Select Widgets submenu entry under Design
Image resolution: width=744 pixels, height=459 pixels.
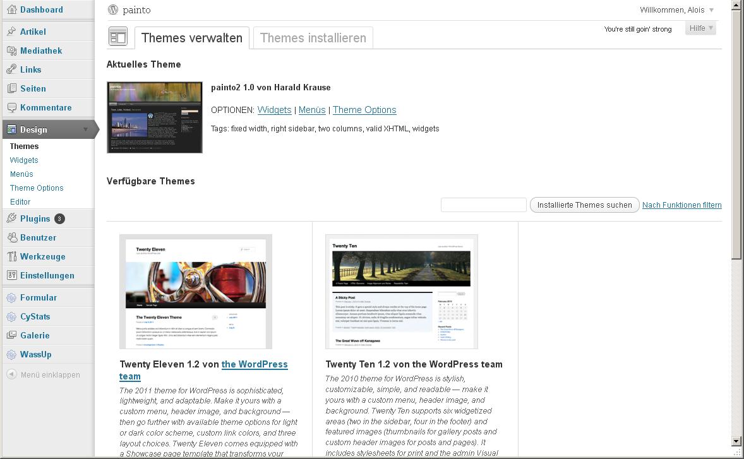pyautogui.click(x=24, y=160)
